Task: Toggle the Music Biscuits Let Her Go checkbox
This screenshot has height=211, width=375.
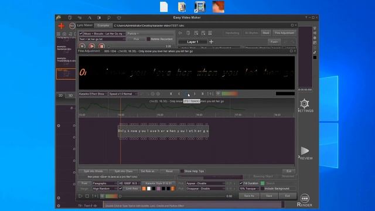Action: [x=81, y=34]
